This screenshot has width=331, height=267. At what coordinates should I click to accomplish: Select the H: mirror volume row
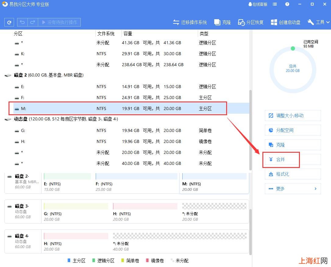[x=131, y=141]
